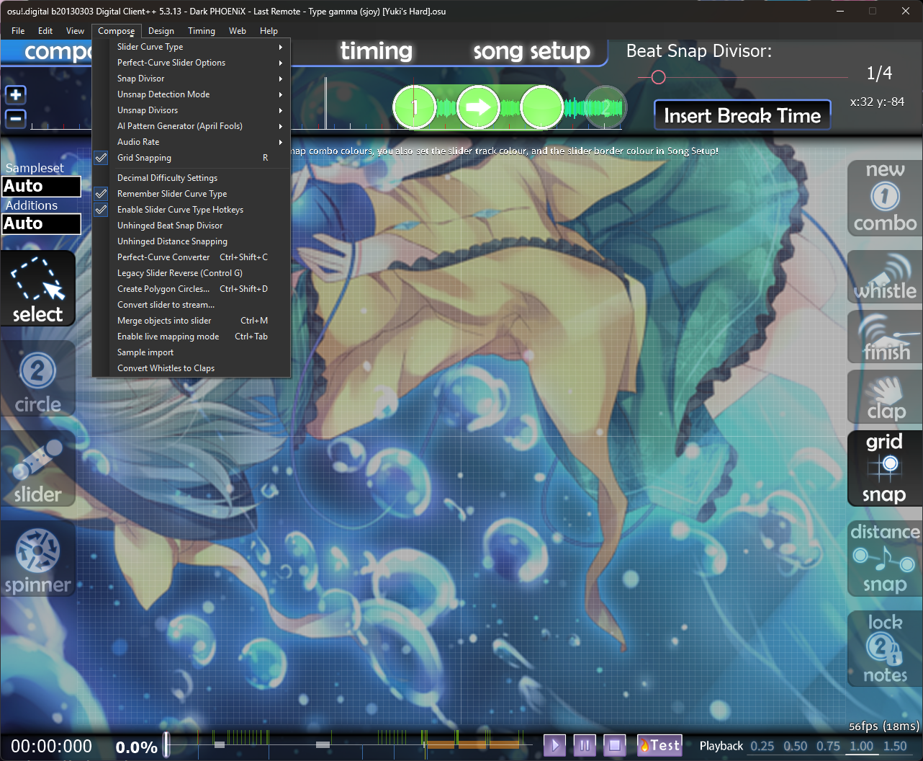Click the timeline slider arrow object

tap(478, 107)
